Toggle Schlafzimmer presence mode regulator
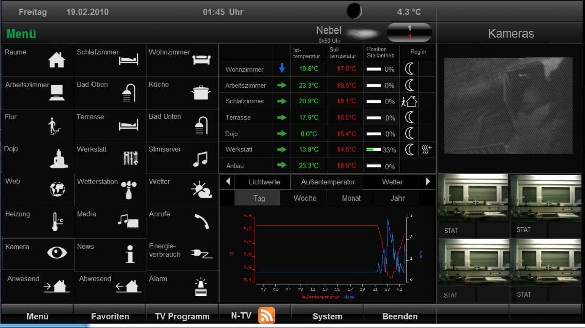Screen dimensions: 585x328 pyautogui.click(x=409, y=101)
